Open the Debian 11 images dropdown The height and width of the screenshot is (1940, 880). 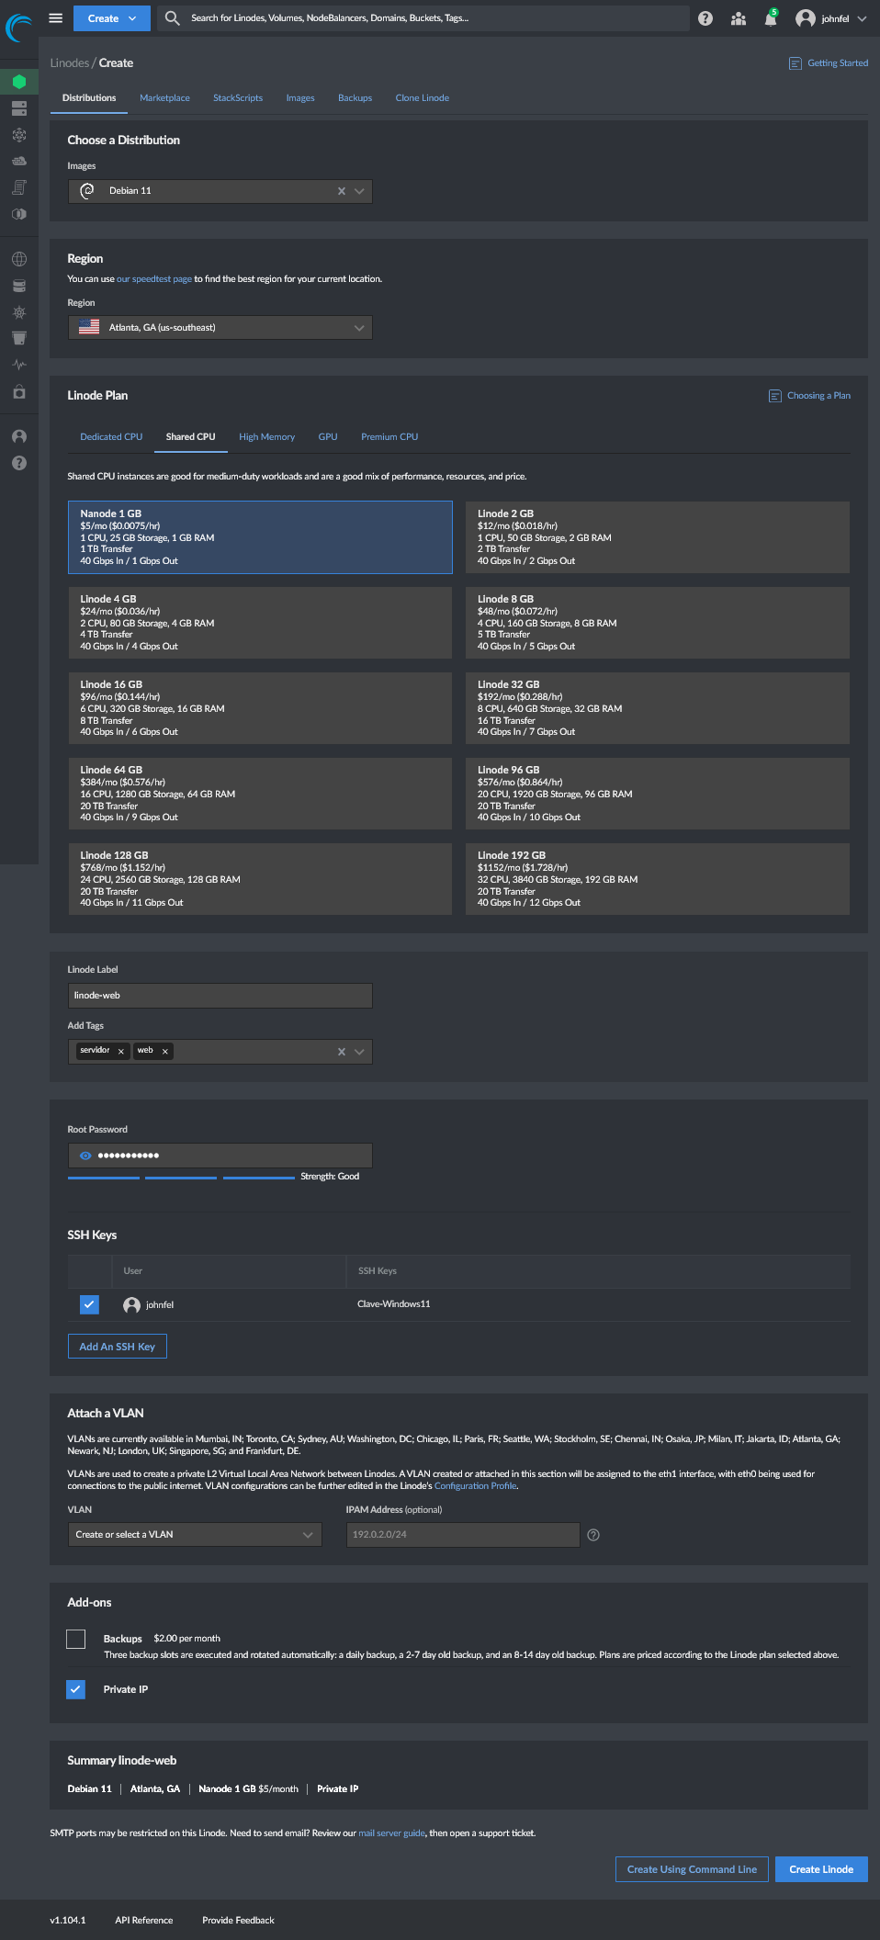pos(359,191)
